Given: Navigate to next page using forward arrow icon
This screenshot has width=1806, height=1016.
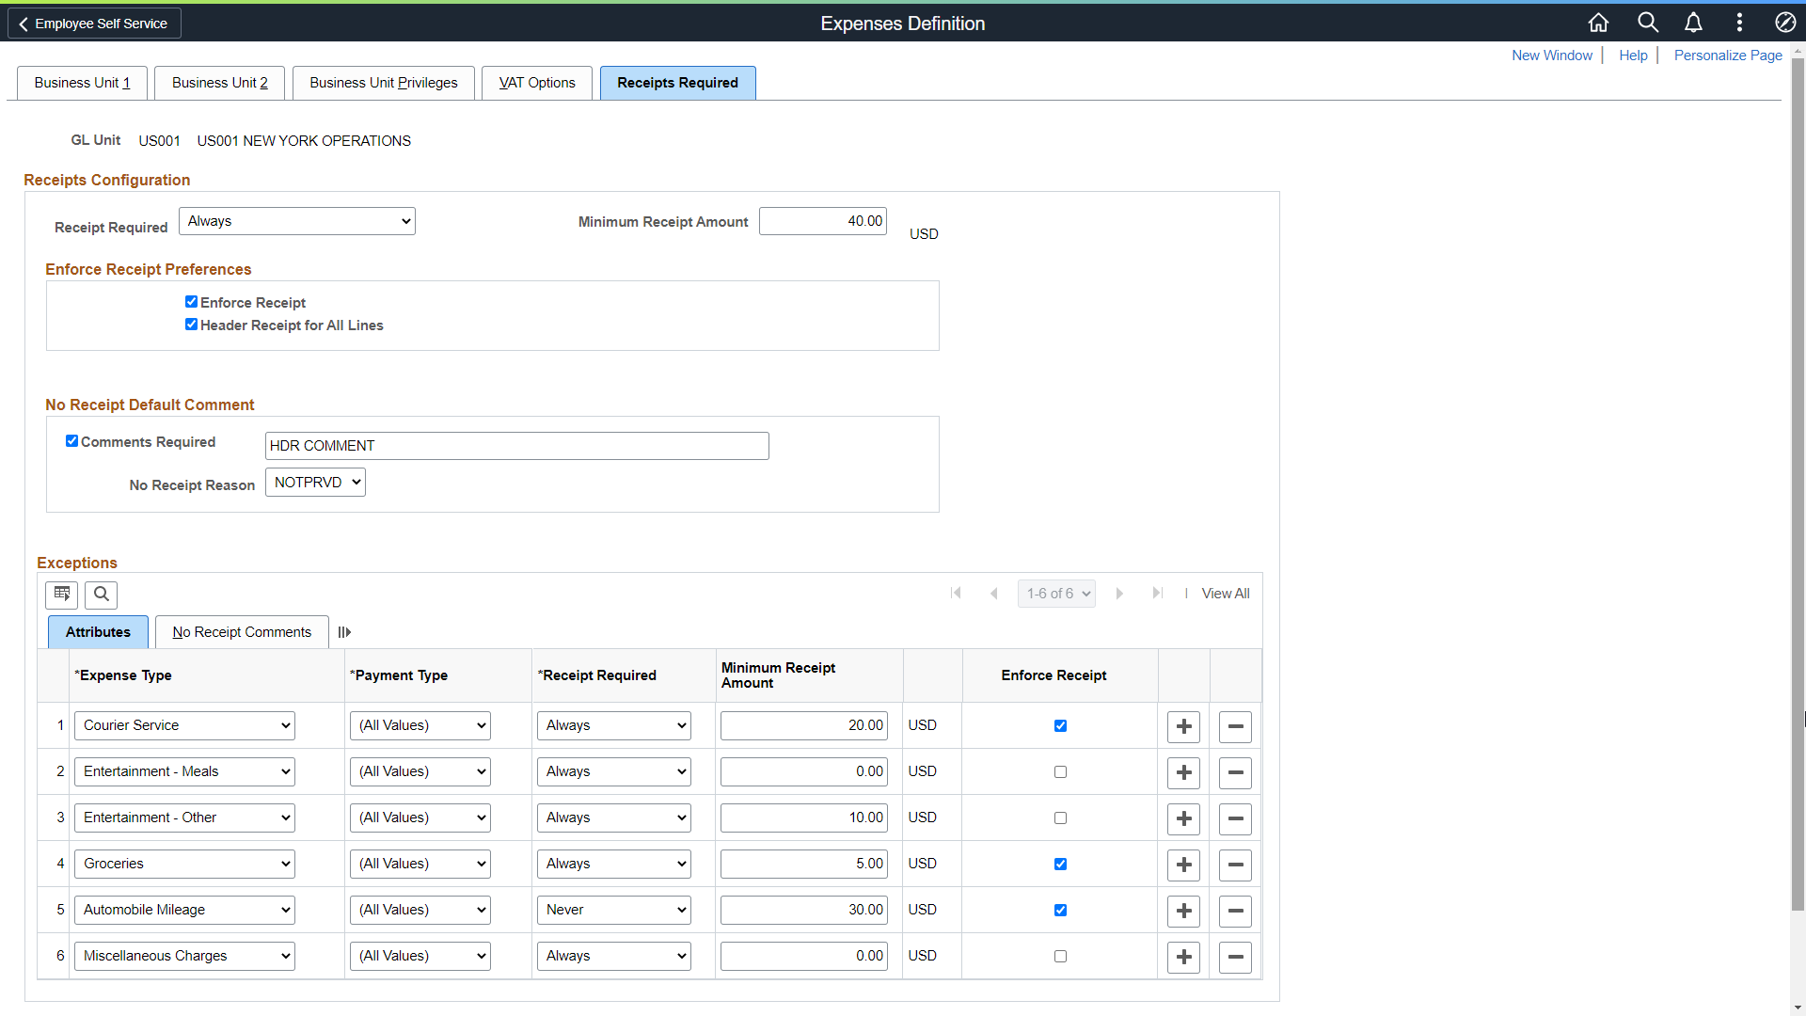Looking at the screenshot, I should 1118,593.
